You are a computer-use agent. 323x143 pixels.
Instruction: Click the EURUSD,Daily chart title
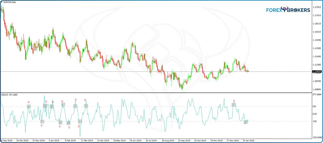click(x=9, y=3)
